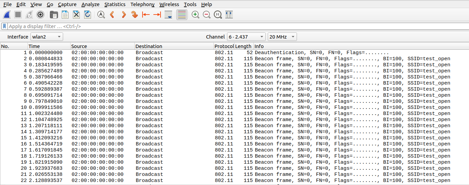Go to the first packet
This screenshot has width=469, height=185.
tap(146, 15)
